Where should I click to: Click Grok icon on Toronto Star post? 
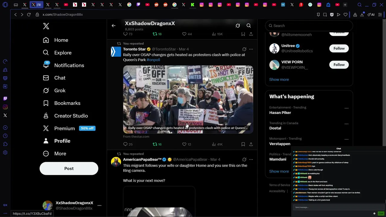(x=244, y=49)
